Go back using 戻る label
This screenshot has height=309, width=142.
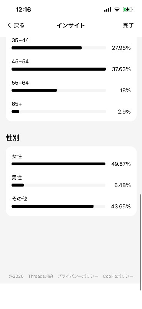pos(19,25)
